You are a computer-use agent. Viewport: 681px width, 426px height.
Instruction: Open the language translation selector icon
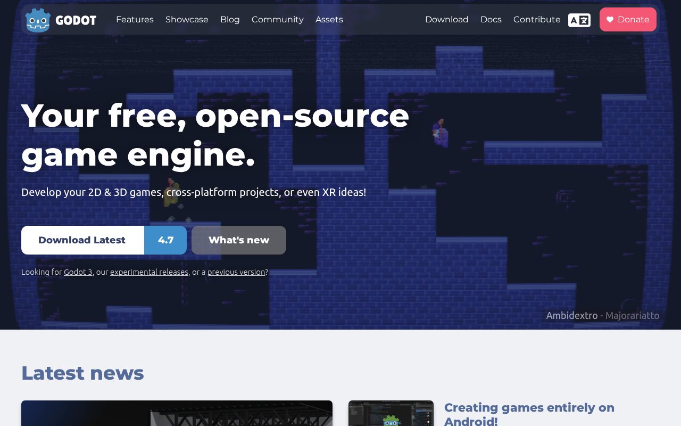579,20
